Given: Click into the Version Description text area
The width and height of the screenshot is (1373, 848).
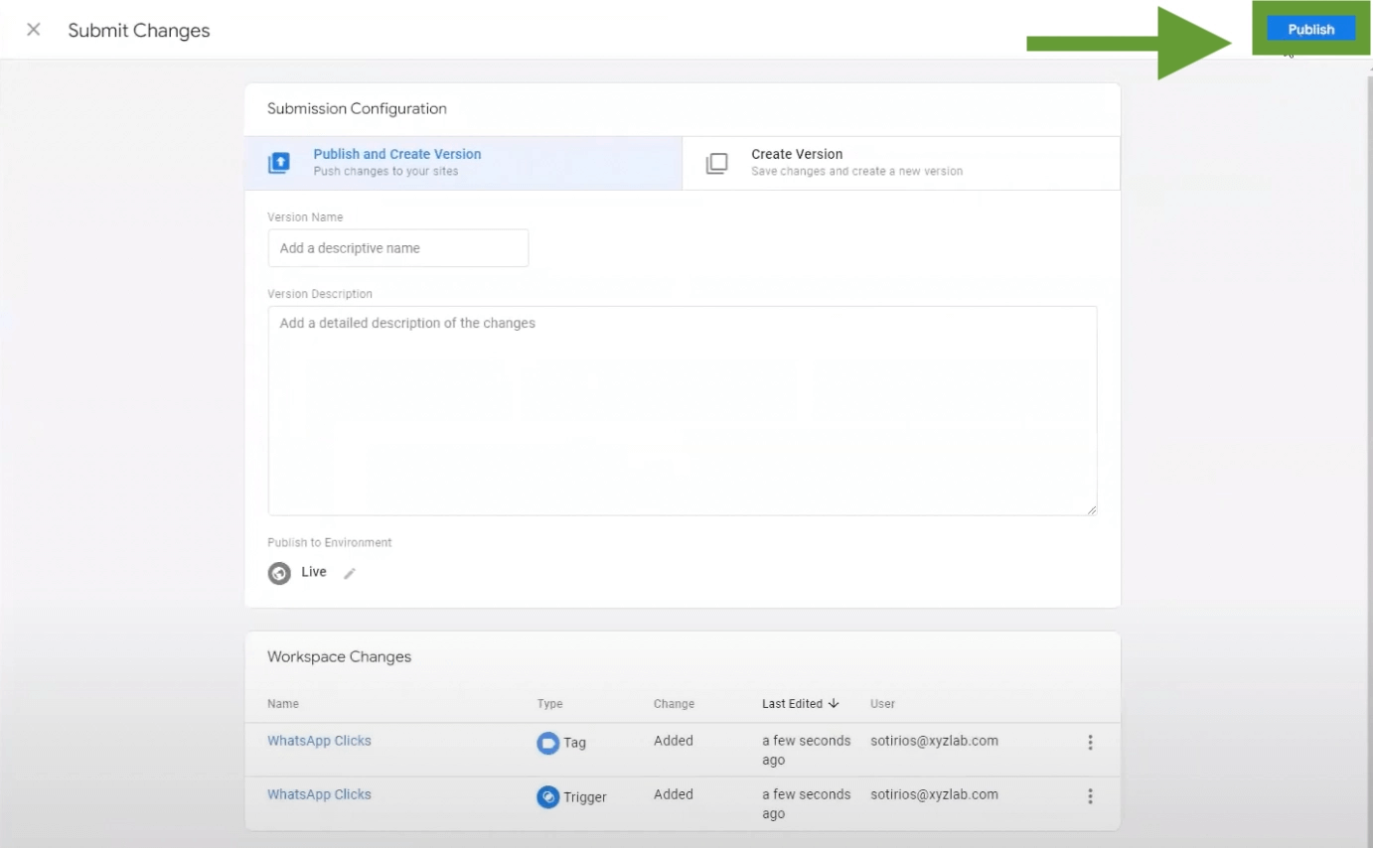Looking at the screenshot, I should click(x=683, y=410).
